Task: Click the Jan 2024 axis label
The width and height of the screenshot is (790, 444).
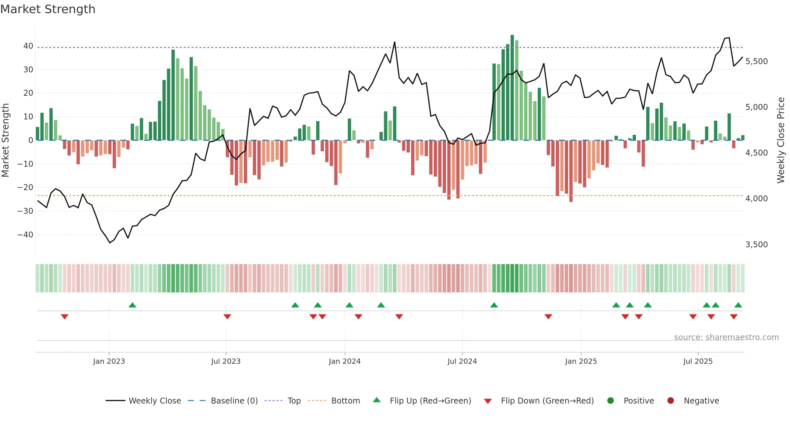Action: [x=345, y=361]
